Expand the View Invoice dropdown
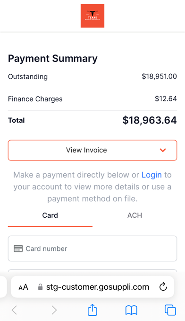 [x=92, y=150]
